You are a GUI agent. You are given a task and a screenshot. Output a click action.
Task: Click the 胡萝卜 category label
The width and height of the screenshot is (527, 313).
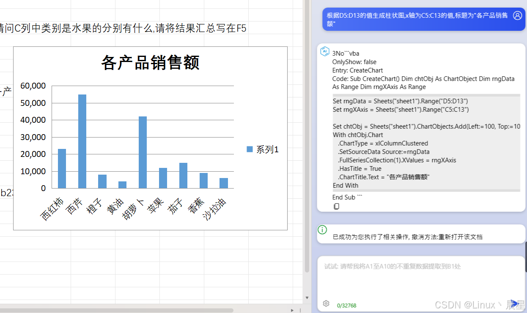134,209
